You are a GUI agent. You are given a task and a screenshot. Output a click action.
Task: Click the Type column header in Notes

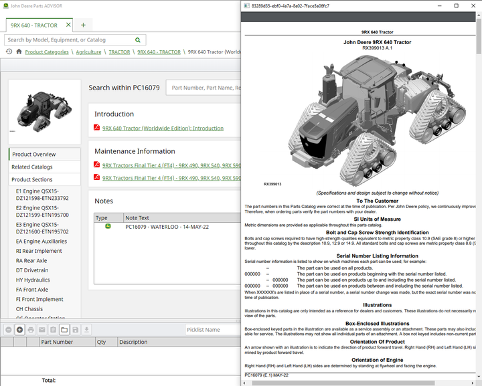(x=109, y=217)
